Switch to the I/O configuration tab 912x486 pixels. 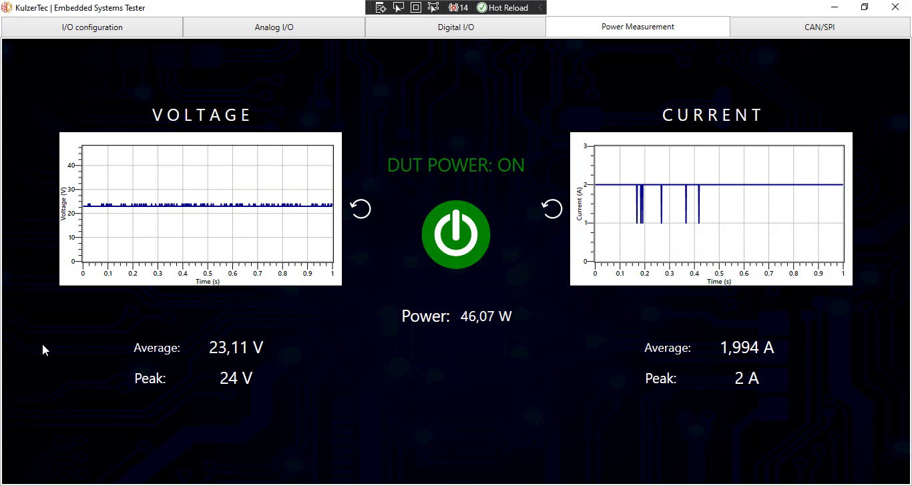(x=92, y=27)
